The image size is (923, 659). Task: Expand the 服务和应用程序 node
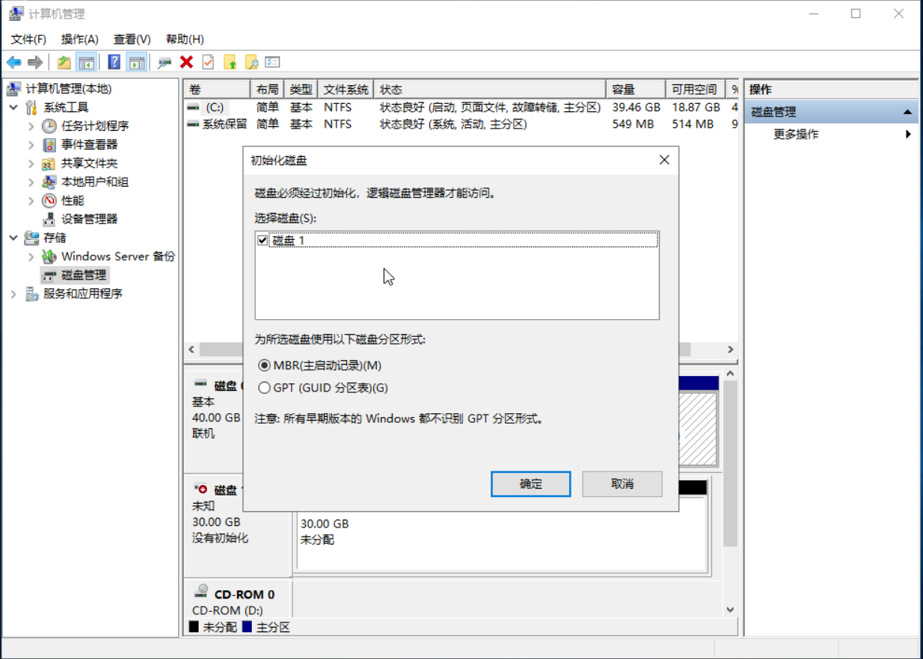click(13, 294)
